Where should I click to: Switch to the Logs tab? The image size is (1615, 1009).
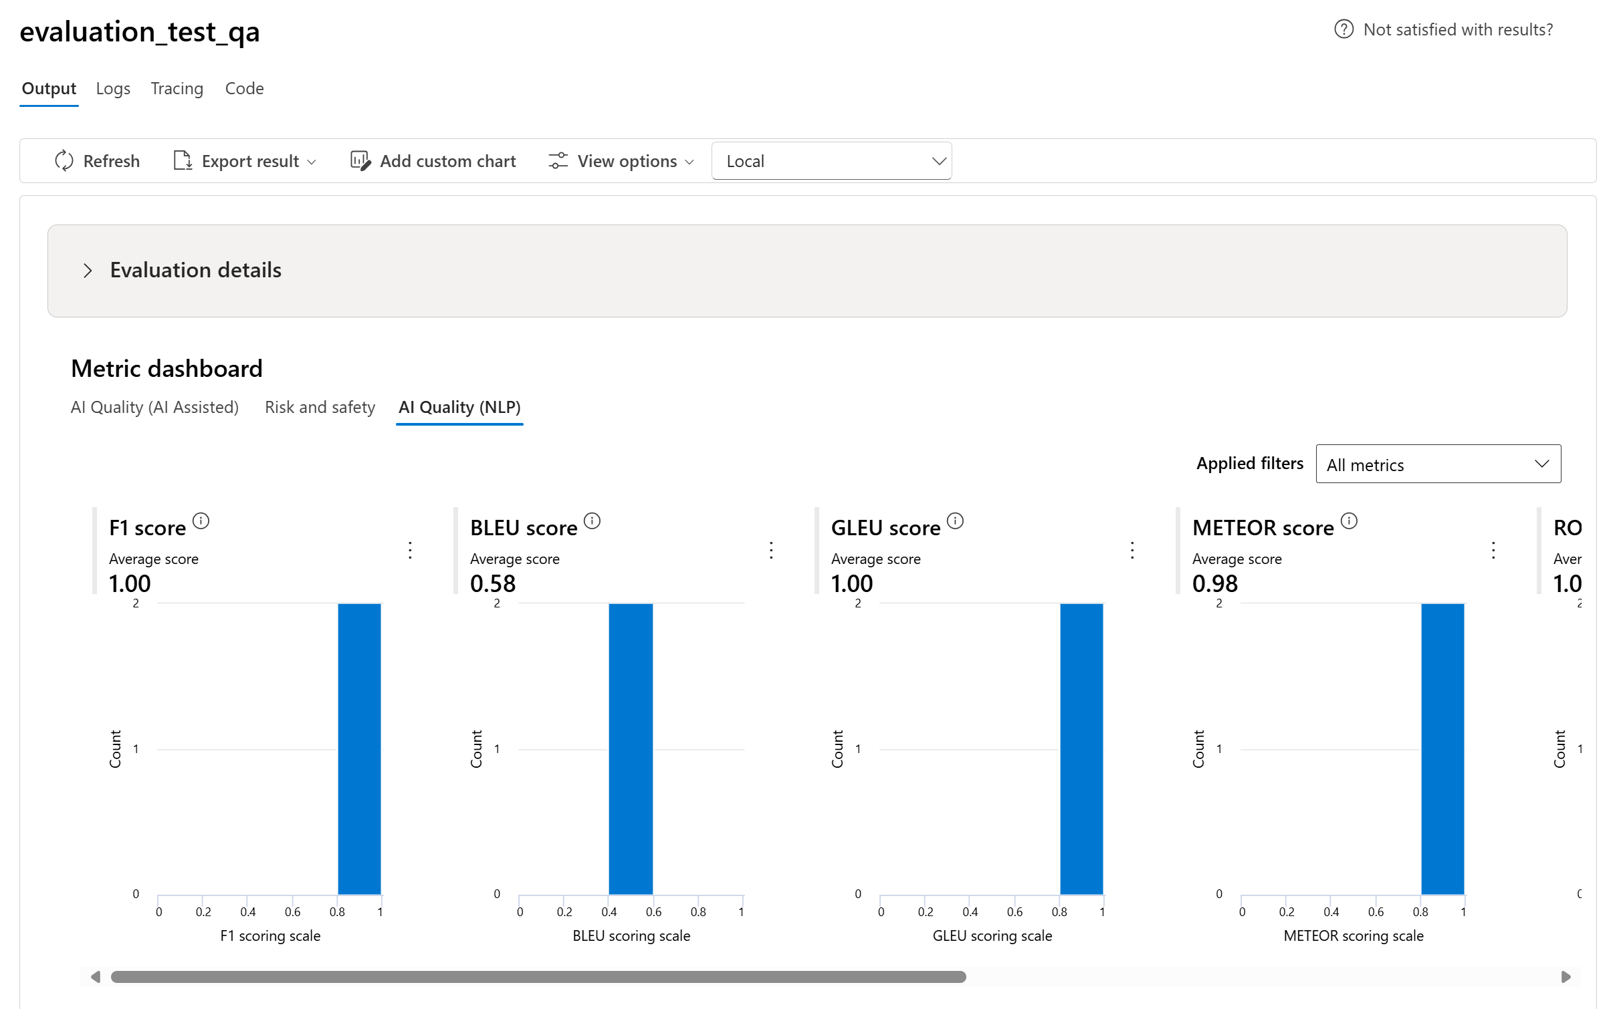(113, 88)
